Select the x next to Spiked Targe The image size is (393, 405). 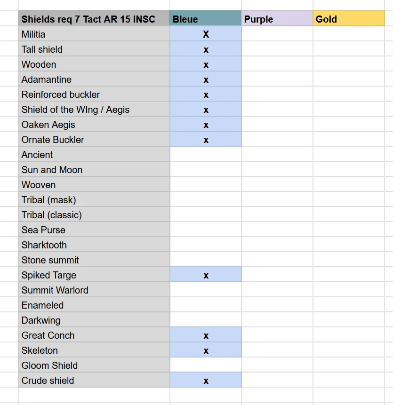pos(206,276)
